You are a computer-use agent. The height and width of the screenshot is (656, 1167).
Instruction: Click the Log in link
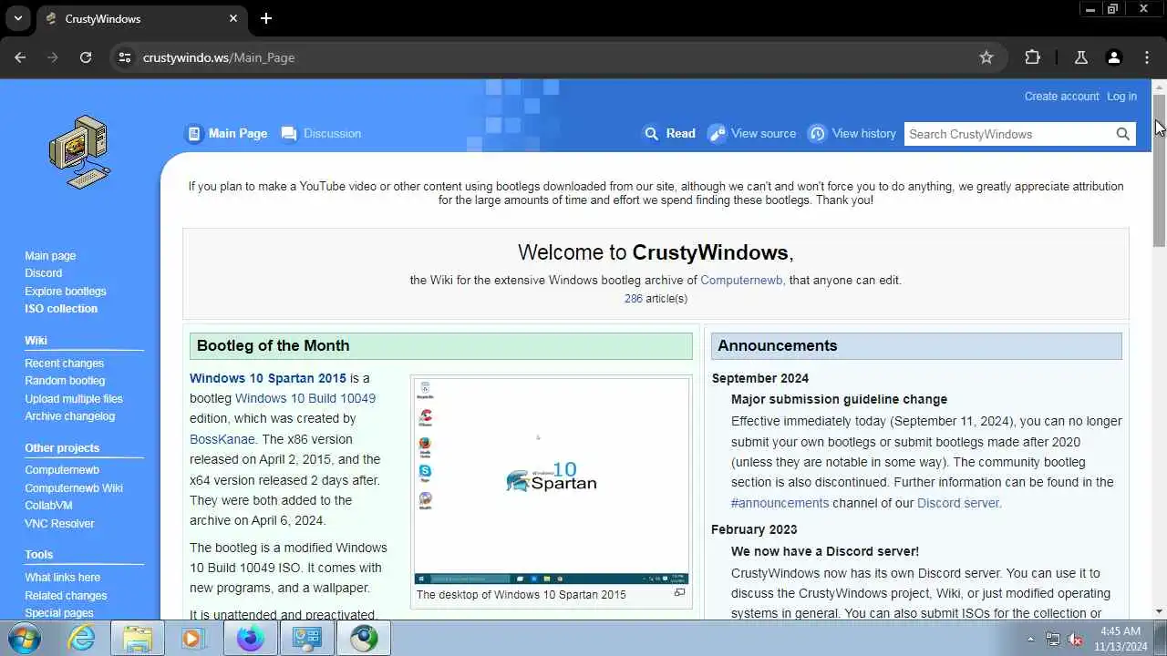pyautogui.click(x=1121, y=97)
